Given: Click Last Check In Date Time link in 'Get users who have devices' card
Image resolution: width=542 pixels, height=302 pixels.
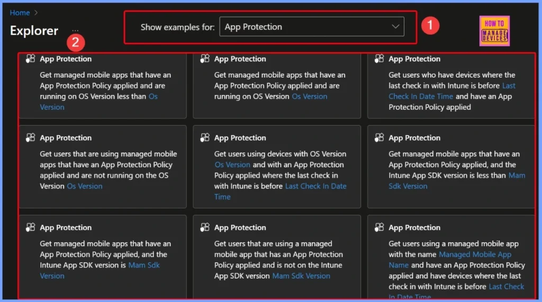Looking at the screenshot, I should tap(421, 97).
